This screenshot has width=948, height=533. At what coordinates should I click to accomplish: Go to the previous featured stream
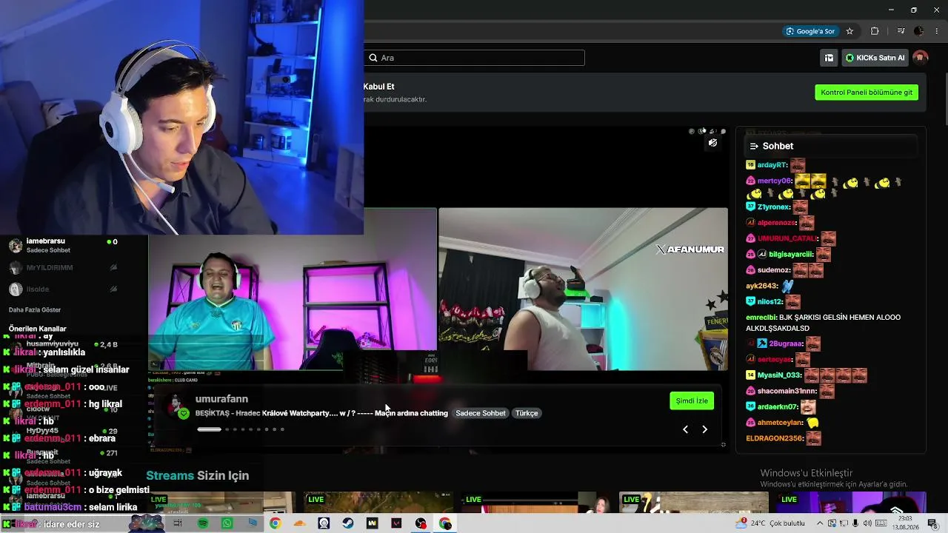(x=685, y=429)
